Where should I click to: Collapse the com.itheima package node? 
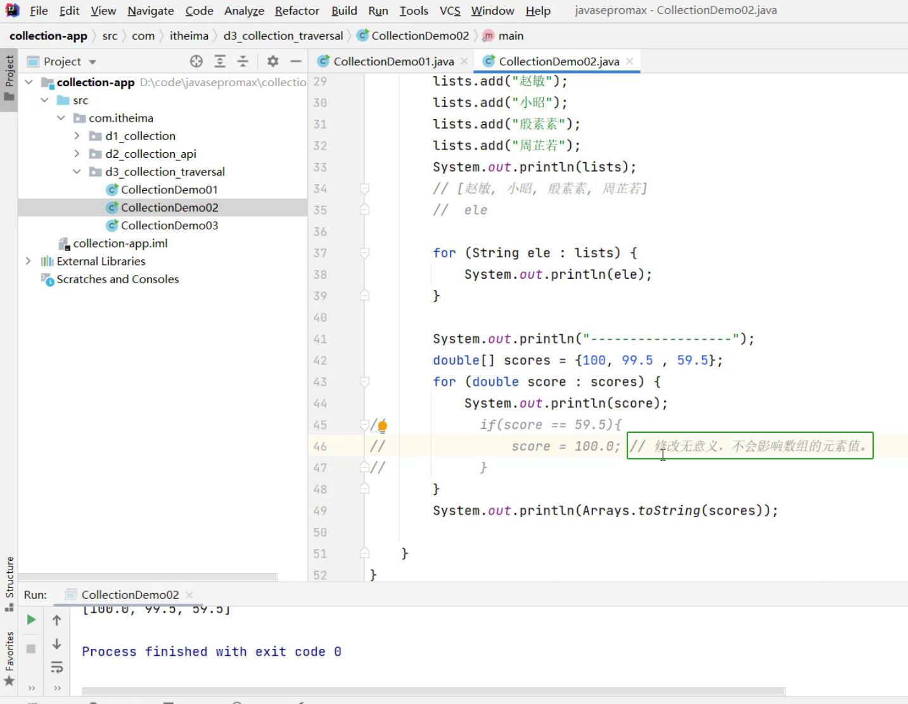point(61,118)
